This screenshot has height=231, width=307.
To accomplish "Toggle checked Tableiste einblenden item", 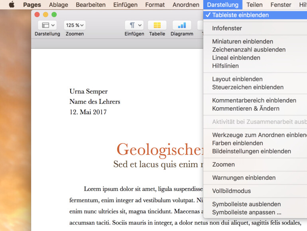I will tap(255, 15).
